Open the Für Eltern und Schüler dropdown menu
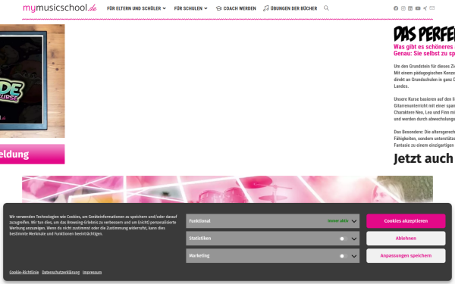Image resolution: width=455 pixels, height=284 pixels. pyautogui.click(x=136, y=8)
